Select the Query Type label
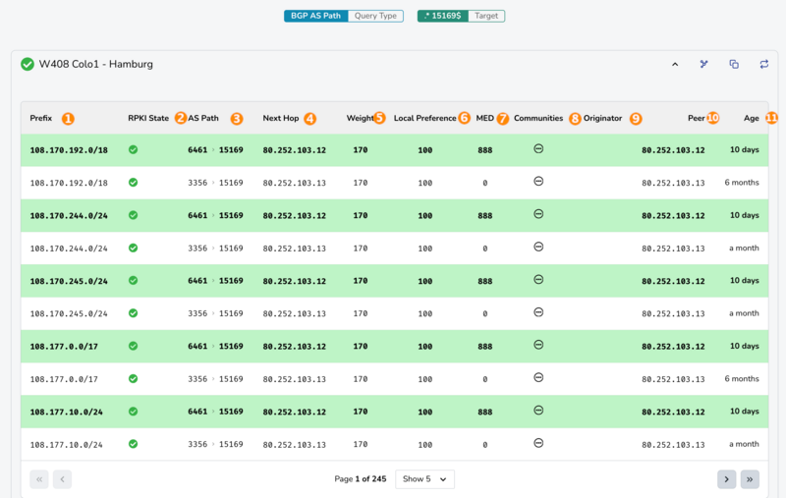The width and height of the screenshot is (786, 498). click(x=375, y=16)
